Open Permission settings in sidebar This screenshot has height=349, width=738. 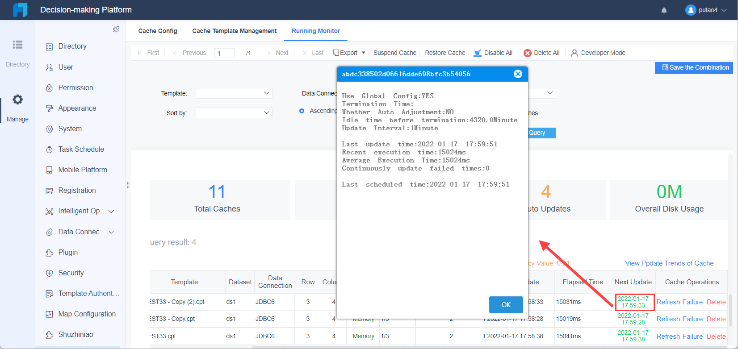pyautogui.click(x=75, y=87)
